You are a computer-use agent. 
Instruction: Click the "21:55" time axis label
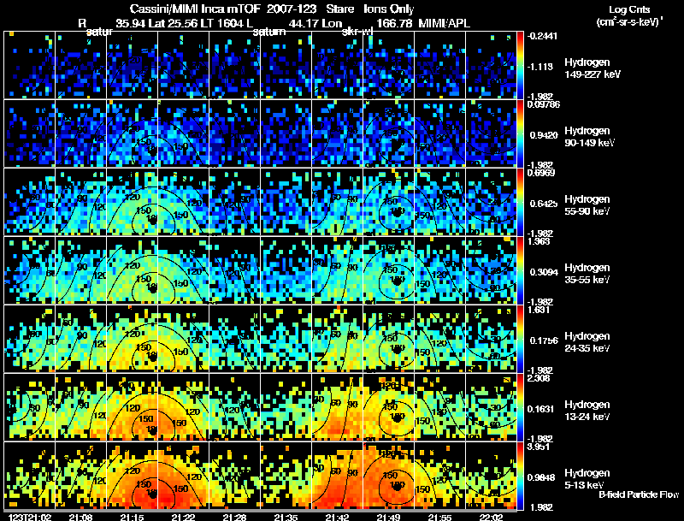click(439, 517)
